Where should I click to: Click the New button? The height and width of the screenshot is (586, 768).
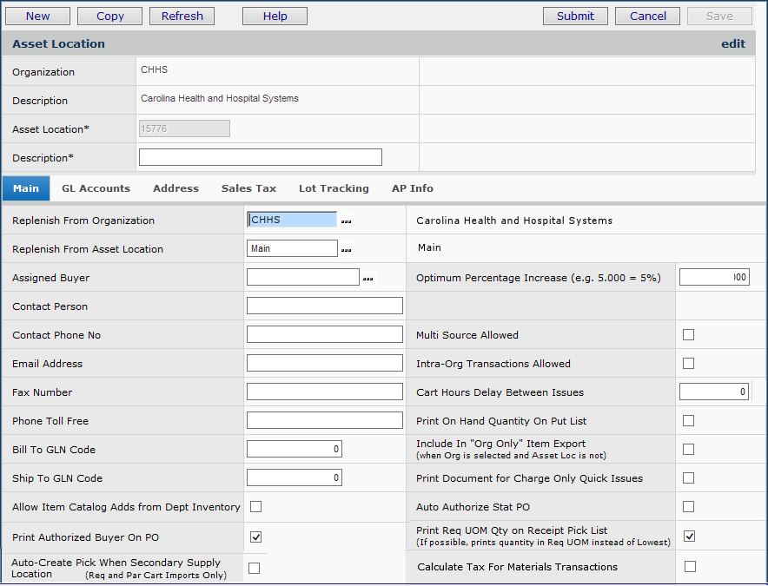tap(37, 16)
